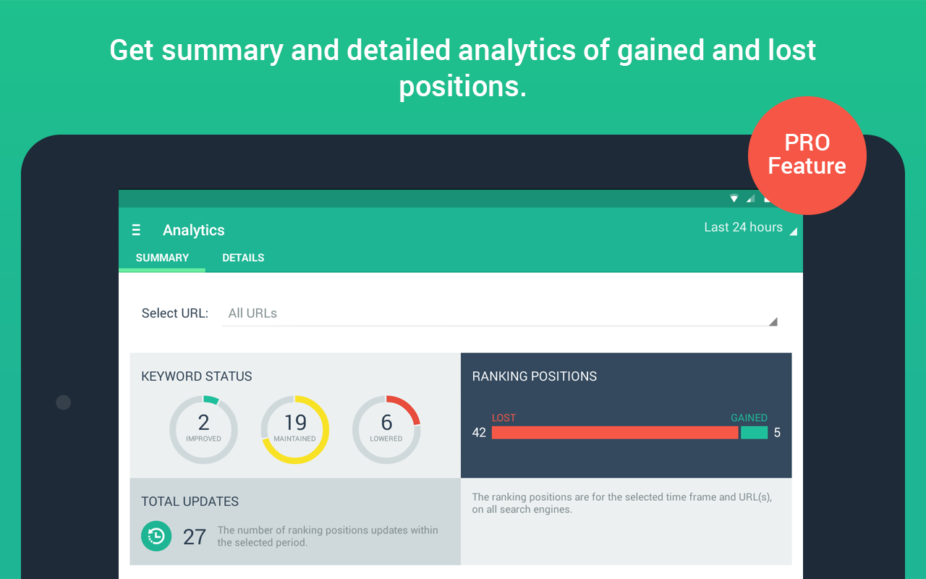Viewport: 926px width, 579px height.
Task: Select the Lowered keywords ring showing 6
Action: pos(386,429)
